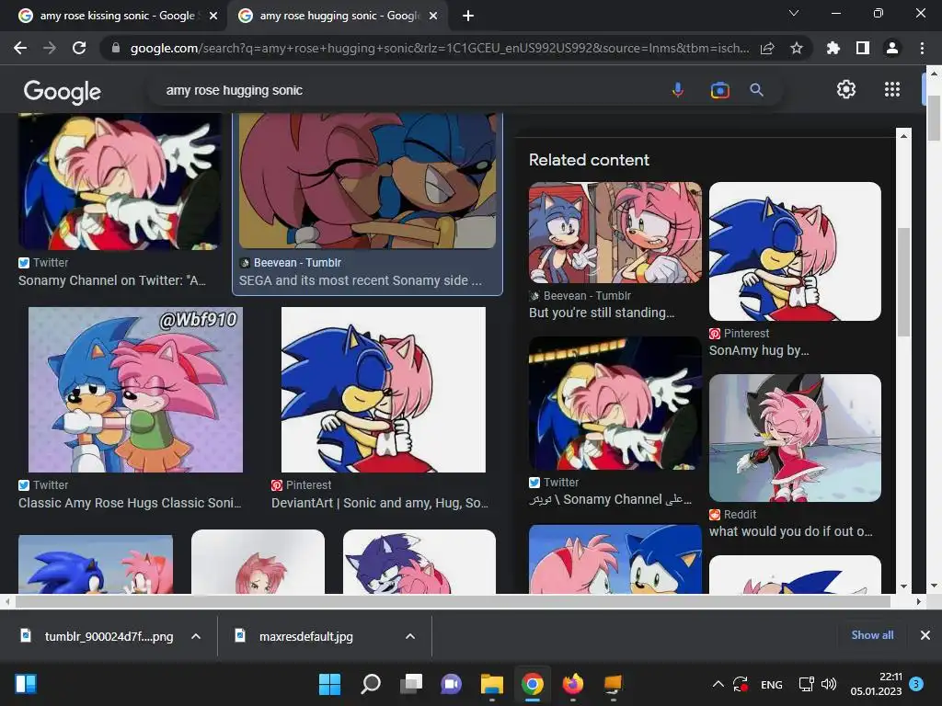Open related Reddit Shadow and Amy thumbnail

point(795,438)
